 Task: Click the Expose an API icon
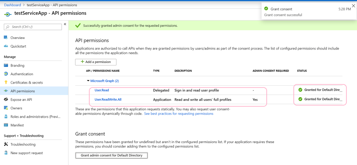[x=6, y=100]
